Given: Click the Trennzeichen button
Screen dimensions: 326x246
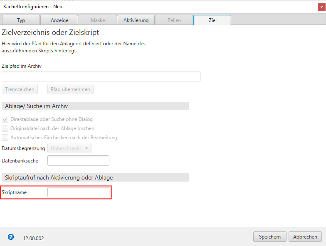Looking at the screenshot, I should click(20, 89).
